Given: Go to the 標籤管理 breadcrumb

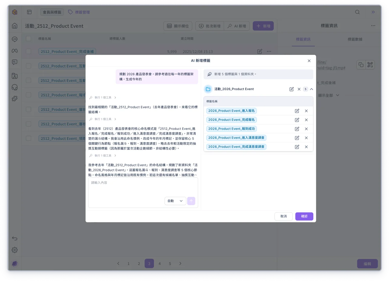Looking at the screenshot, I should pos(79,12).
